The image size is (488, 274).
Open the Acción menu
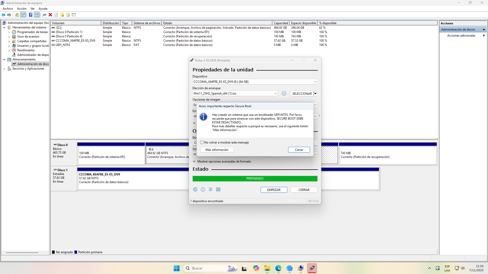(x=22, y=9)
